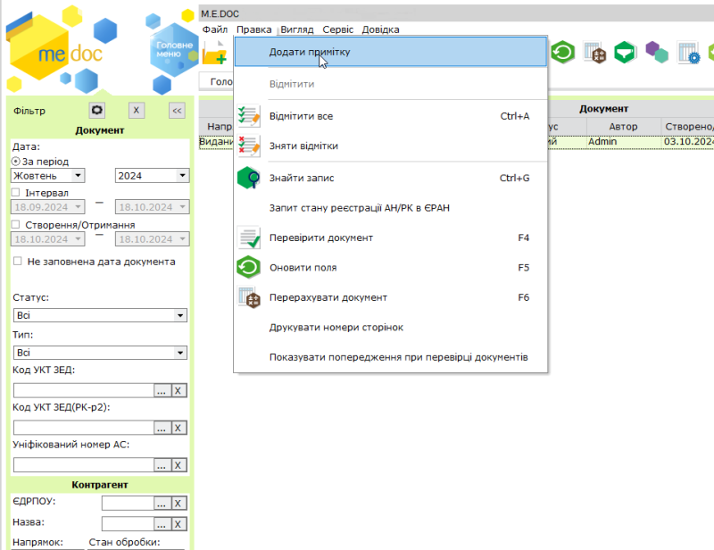The height and width of the screenshot is (550, 714).
Task: Open the Правка menu
Action: coord(254,29)
